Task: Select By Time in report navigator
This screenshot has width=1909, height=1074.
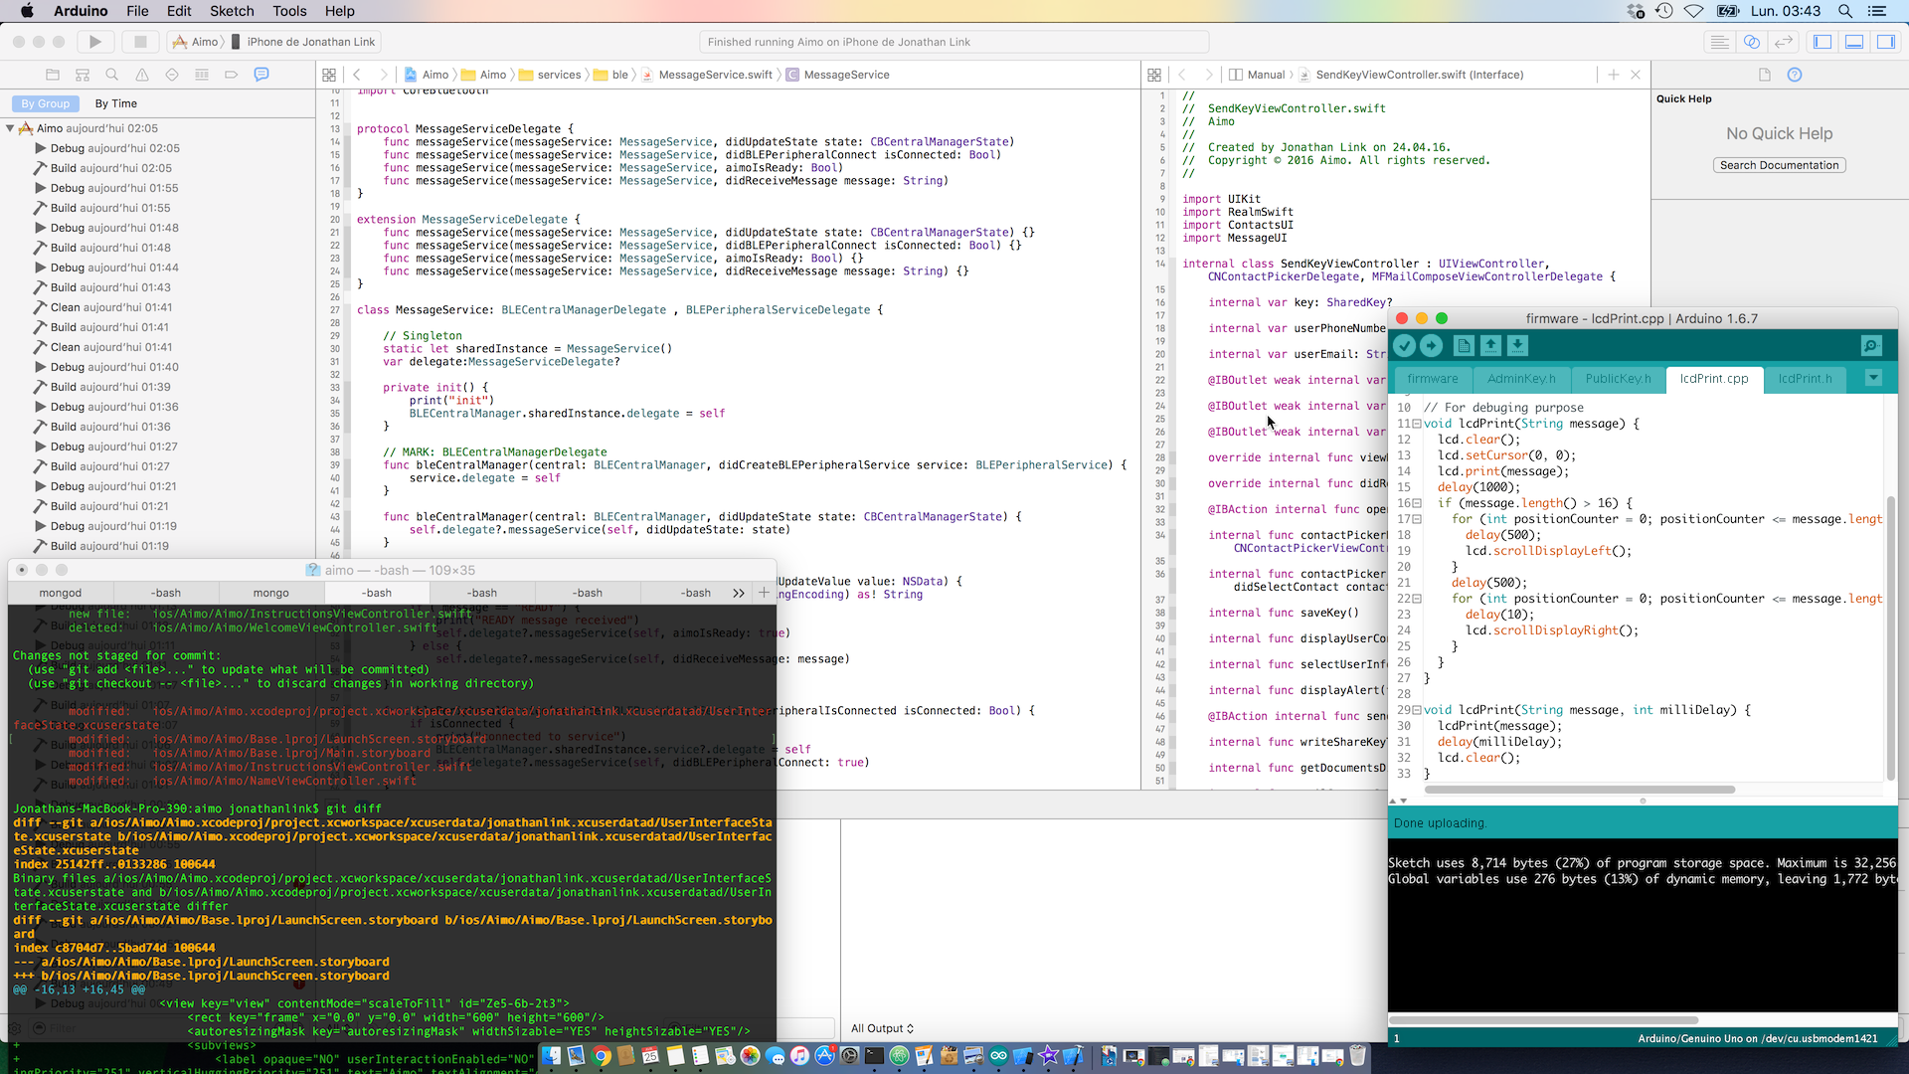Action: (x=116, y=103)
